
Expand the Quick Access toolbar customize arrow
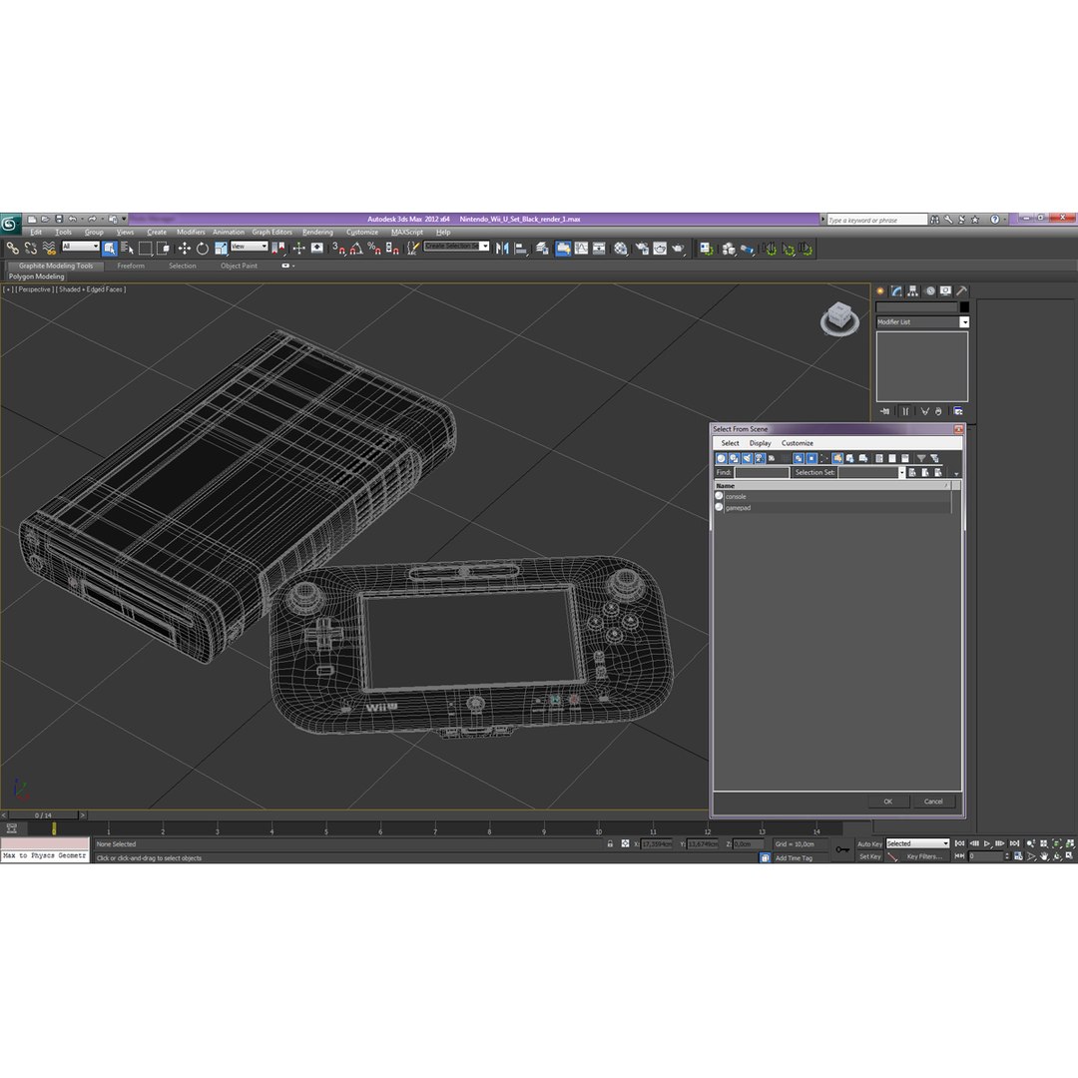click(125, 220)
